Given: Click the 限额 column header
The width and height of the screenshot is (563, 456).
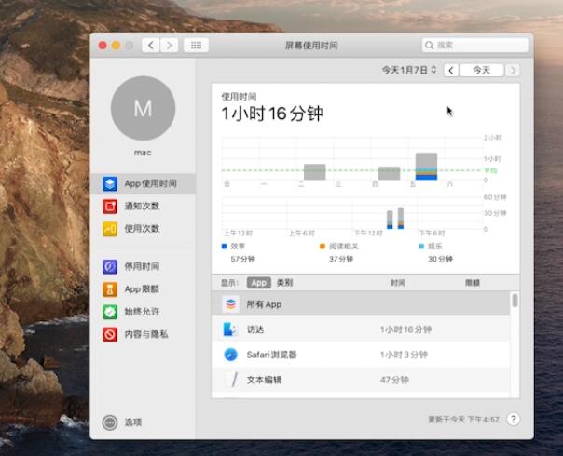Looking at the screenshot, I should [x=473, y=283].
